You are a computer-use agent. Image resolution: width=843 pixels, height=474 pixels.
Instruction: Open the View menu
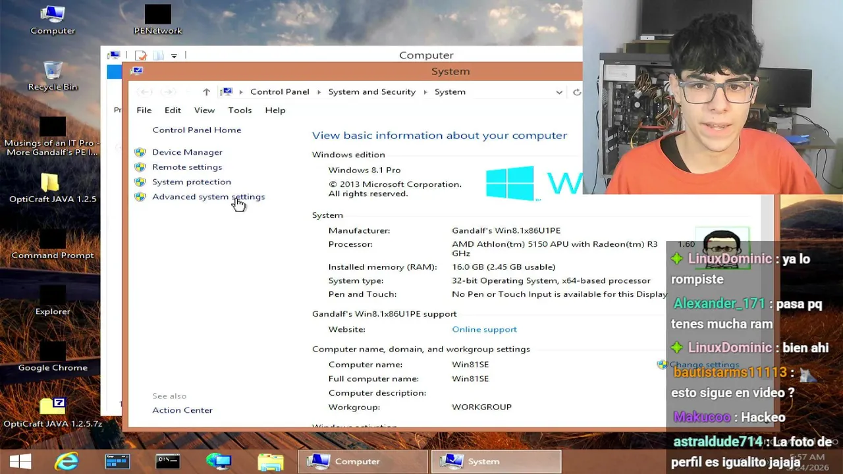pos(204,110)
